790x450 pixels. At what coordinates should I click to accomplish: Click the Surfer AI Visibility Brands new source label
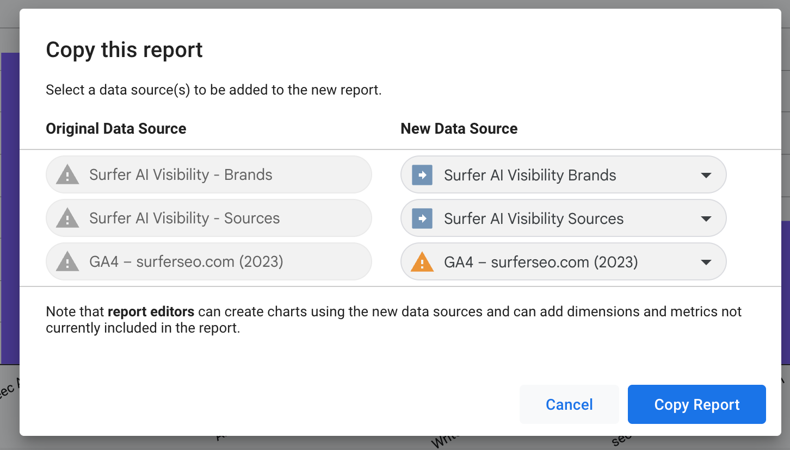tap(530, 175)
